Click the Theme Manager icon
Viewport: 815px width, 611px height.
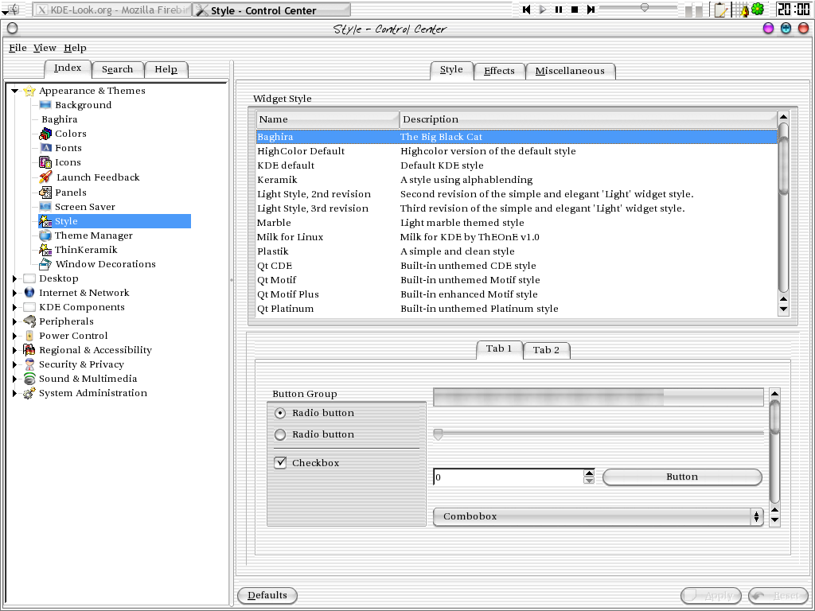click(x=45, y=235)
